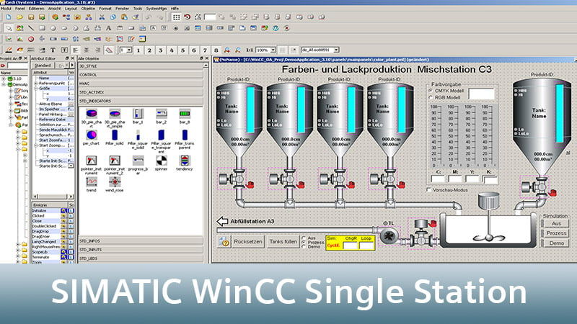Viewport: 577px width, 324px height.
Task: Click the magnifier icon next to Initialize event
Action: pyautogui.click(x=63, y=211)
